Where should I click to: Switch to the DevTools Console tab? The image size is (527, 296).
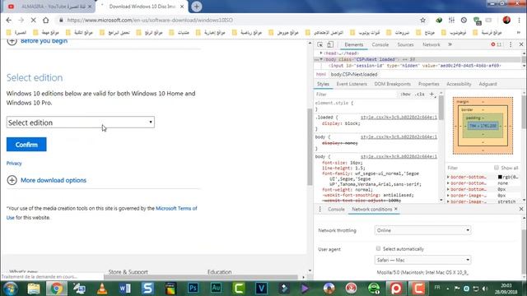click(x=380, y=44)
